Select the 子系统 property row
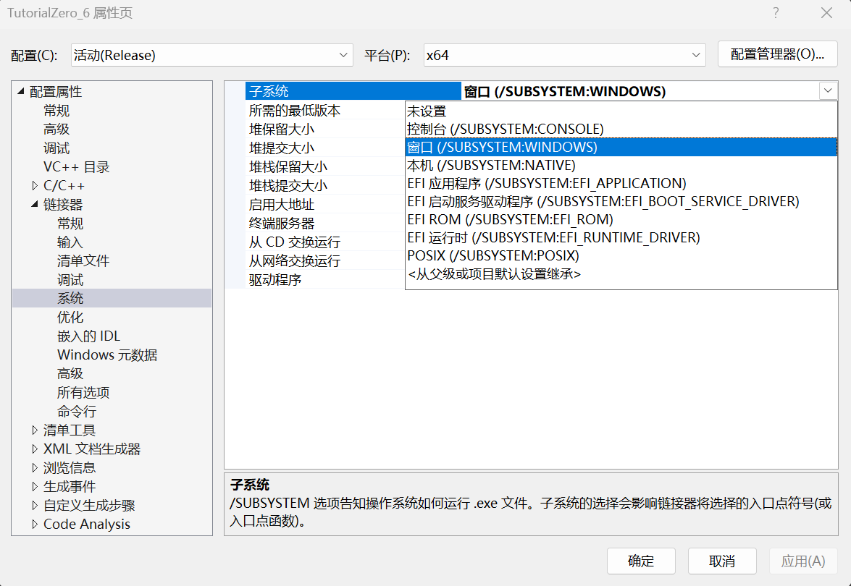This screenshot has height=586, width=851. tap(353, 91)
